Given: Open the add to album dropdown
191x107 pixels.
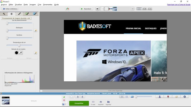Looking at the screenshot, I should click(x=64, y=104).
